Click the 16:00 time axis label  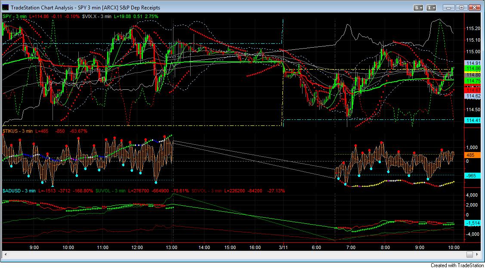pos(255,247)
